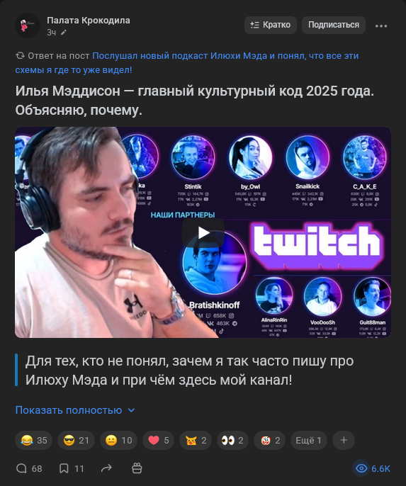This screenshot has height=486, width=406.
Task: Toggle the red heart reaction with 5
Action: 159,440
